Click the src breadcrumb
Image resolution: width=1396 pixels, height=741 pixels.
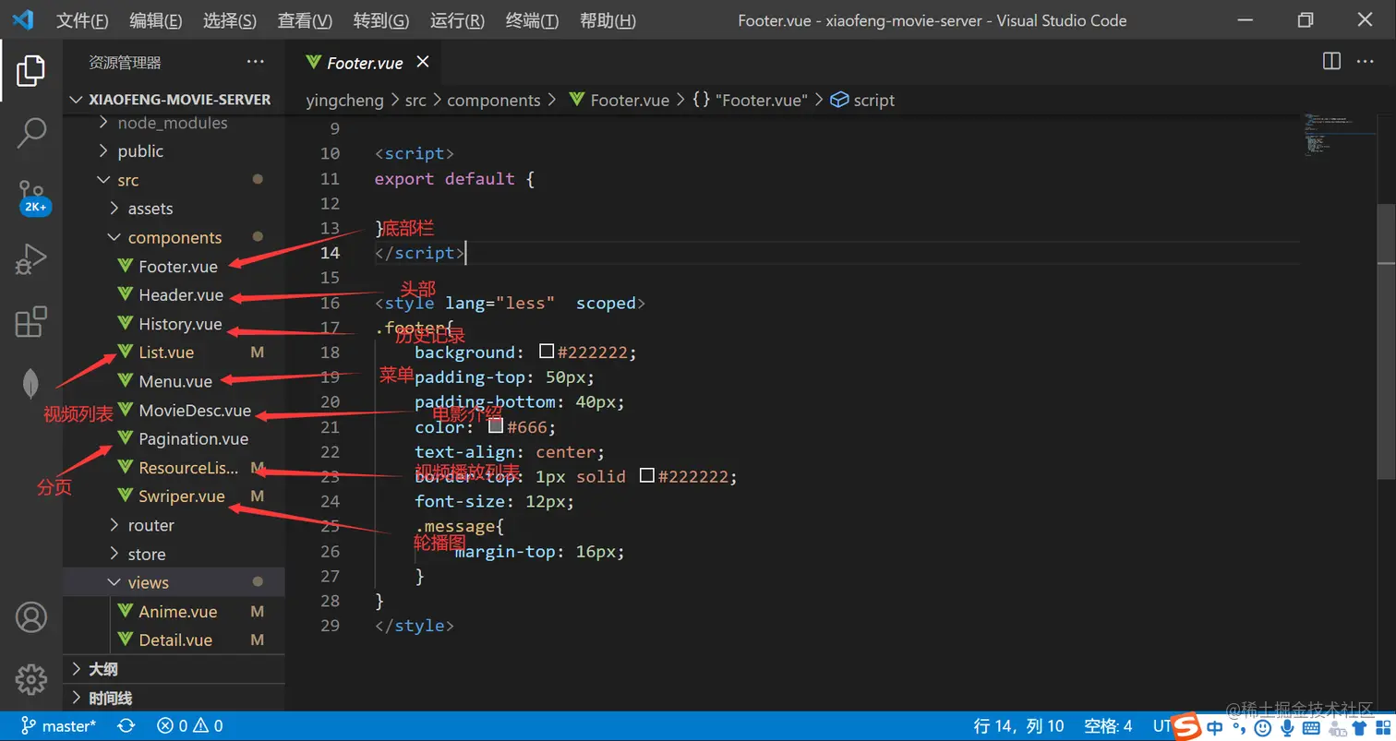[415, 101]
